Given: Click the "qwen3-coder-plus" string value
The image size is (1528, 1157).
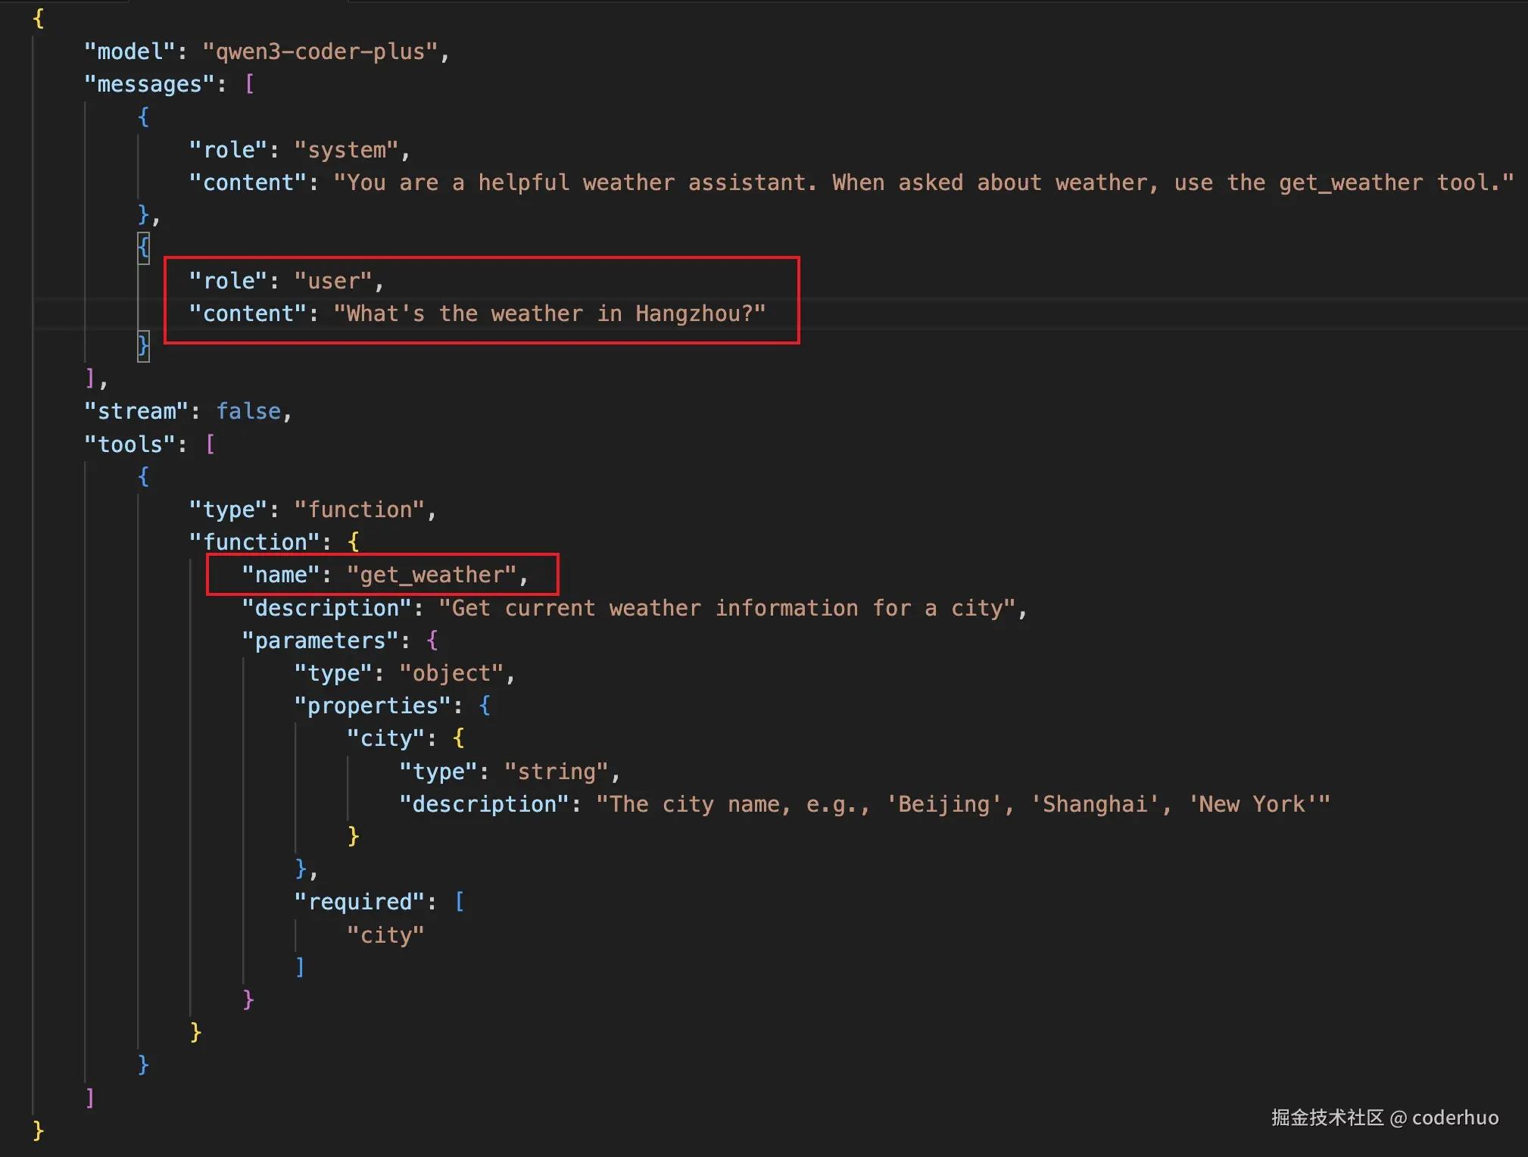Looking at the screenshot, I should (x=320, y=51).
